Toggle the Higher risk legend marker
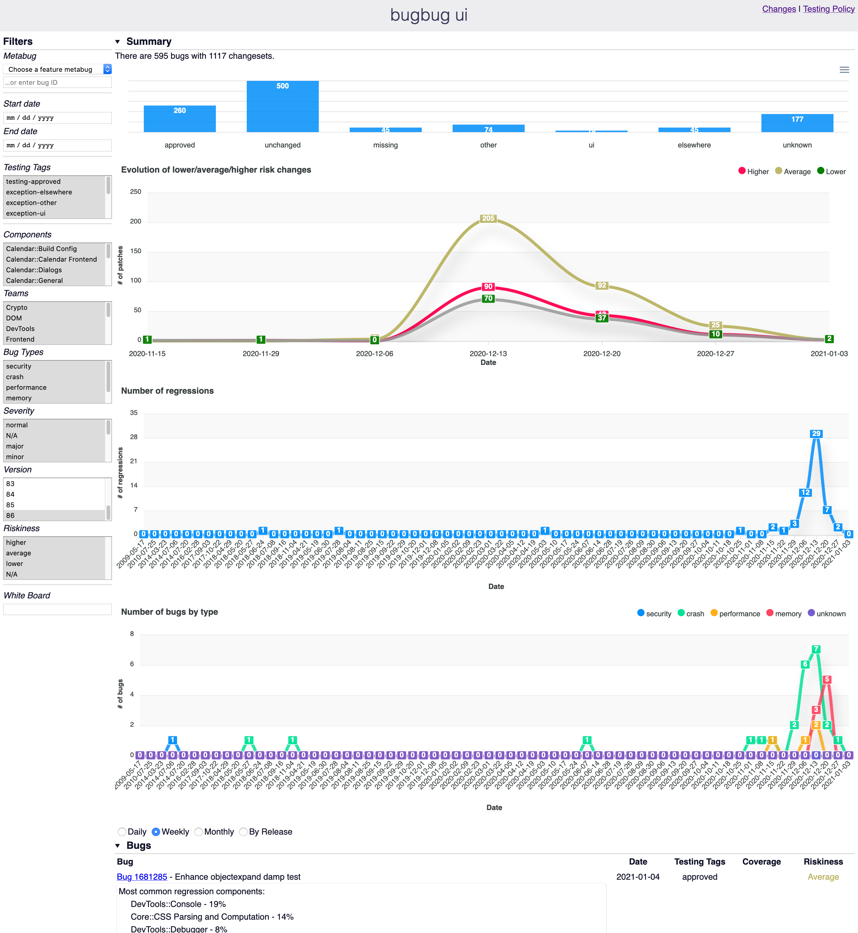 [742, 171]
